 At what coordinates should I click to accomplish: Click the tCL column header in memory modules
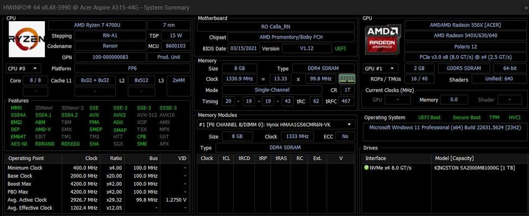(x=226, y=158)
